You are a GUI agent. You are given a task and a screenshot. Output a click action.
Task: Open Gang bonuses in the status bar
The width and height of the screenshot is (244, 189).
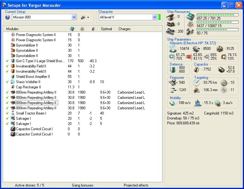pyautogui.click(x=83, y=185)
